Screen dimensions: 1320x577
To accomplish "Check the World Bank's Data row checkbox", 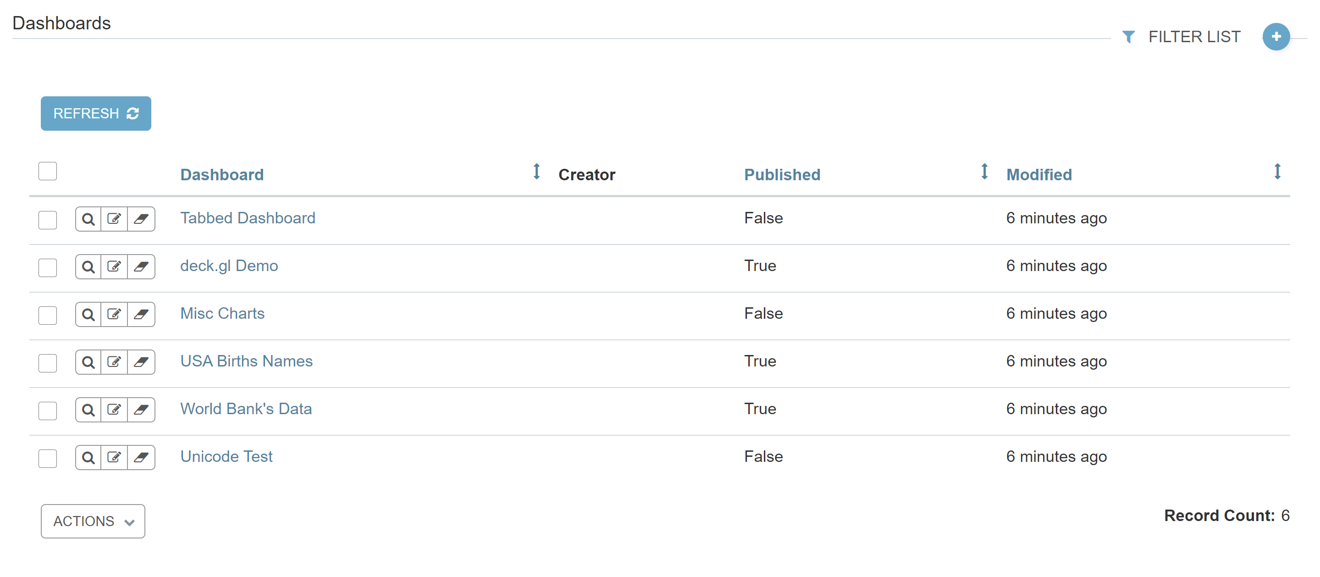I will click(47, 411).
